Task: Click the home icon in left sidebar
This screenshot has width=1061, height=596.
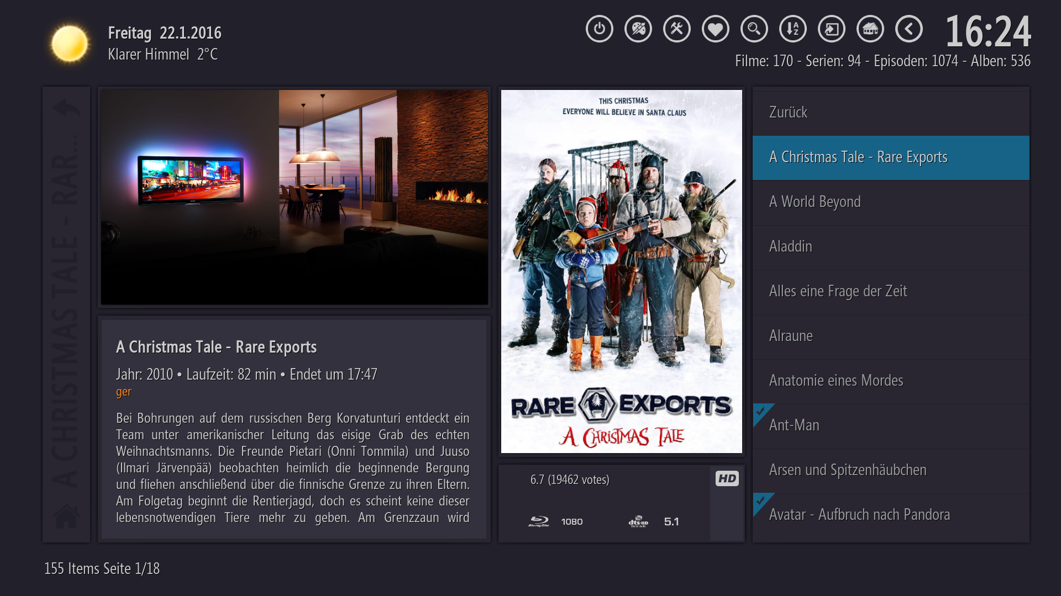Action: click(x=66, y=515)
